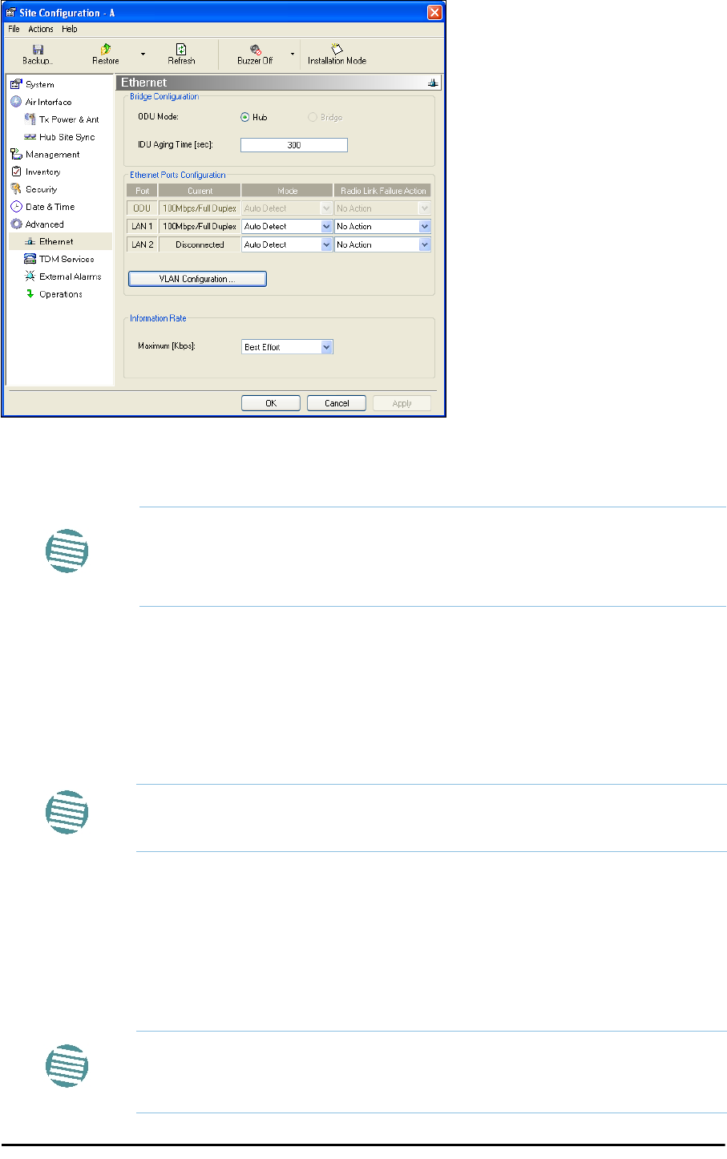727x1159 pixels.
Task: Click the IDU Aging Time input field
Action: [294, 145]
